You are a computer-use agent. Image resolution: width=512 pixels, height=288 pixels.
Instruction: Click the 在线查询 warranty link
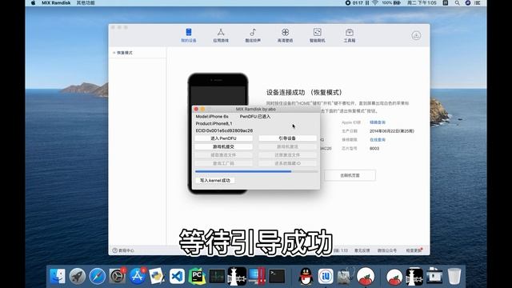(378, 139)
